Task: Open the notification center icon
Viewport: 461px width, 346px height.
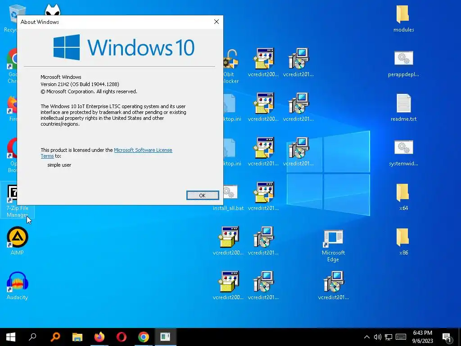Action: (x=447, y=337)
